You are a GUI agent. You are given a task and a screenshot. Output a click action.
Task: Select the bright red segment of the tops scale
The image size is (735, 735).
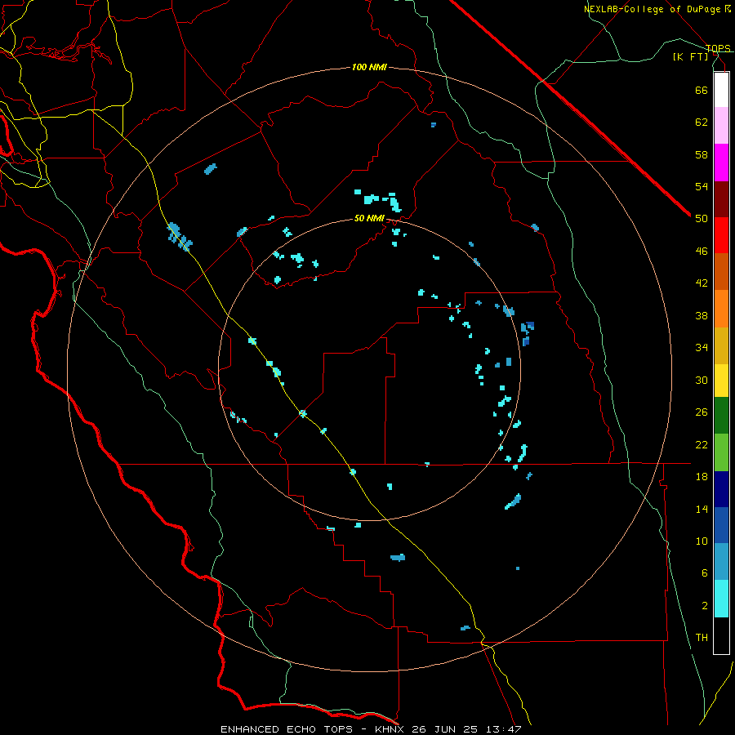(x=721, y=235)
